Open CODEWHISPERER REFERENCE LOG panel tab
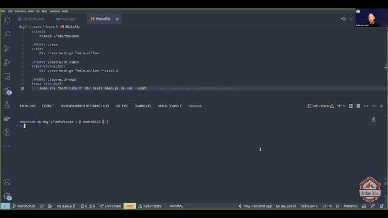Image resolution: width=388 pixels, height=218 pixels. [85, 106]
